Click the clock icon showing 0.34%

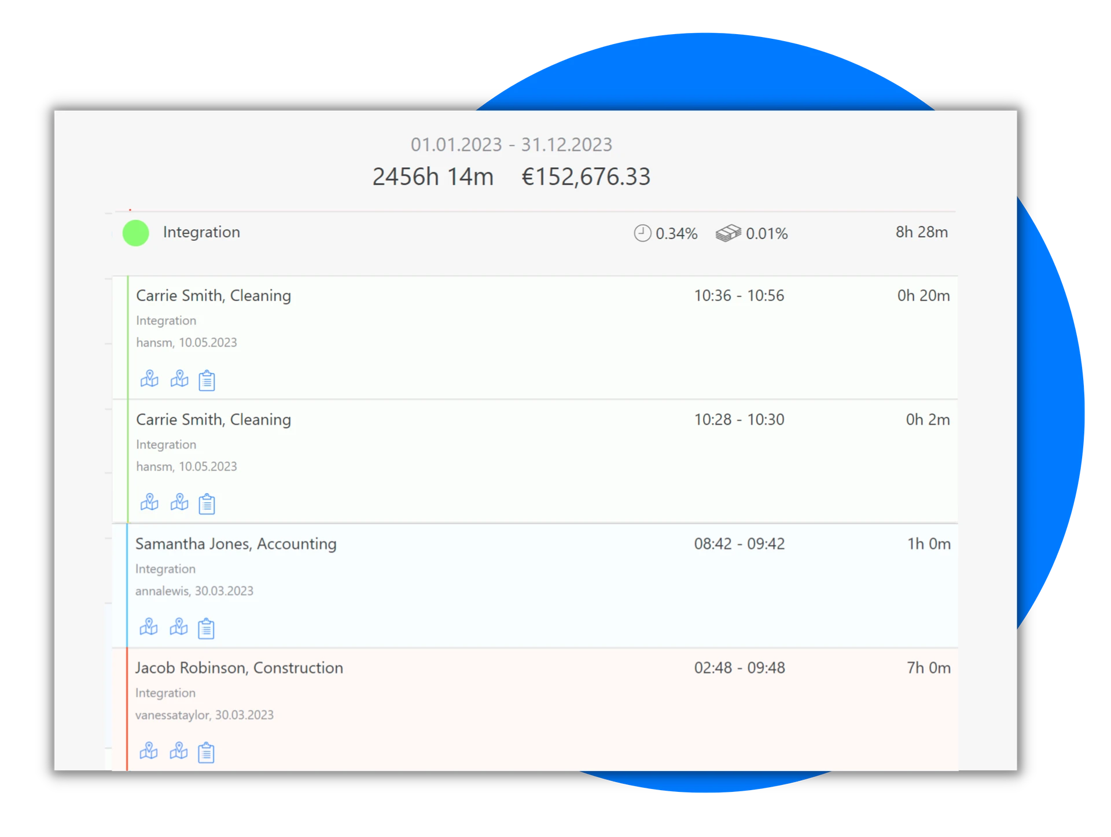641,233
